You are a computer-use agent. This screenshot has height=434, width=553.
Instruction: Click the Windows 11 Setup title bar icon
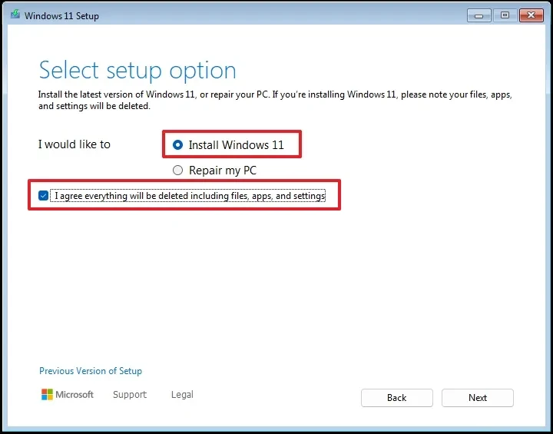(x=15, y=15)
